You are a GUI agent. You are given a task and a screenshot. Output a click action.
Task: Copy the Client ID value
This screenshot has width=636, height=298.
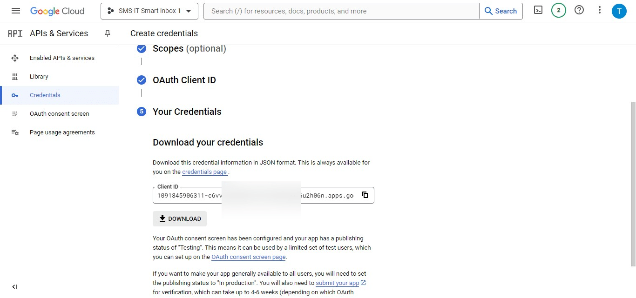[365, 195]
